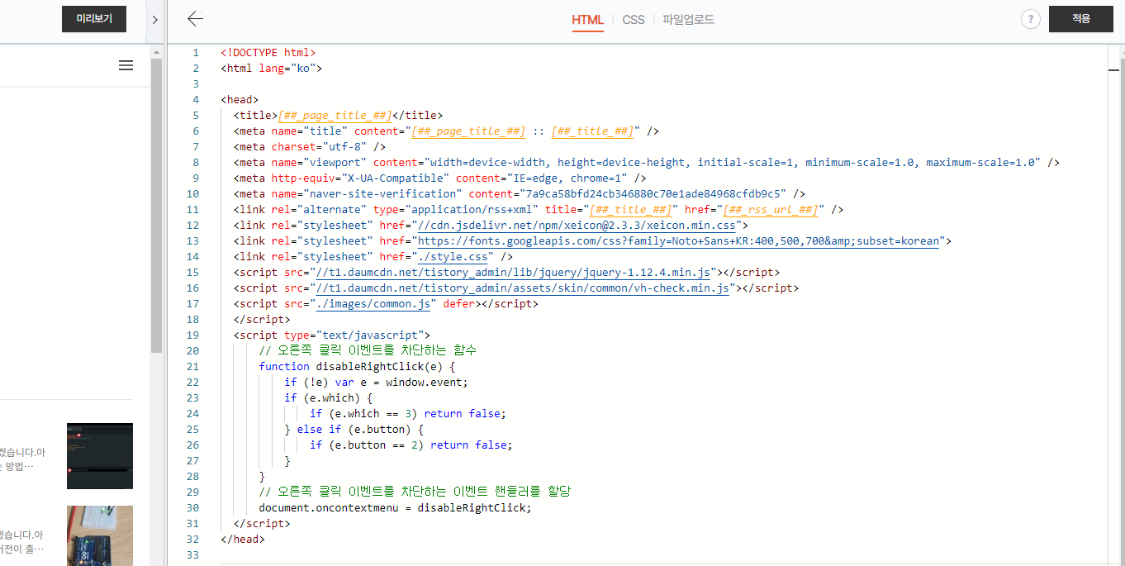1125x566 pixels.
Task: Click the naver-site-verification meta line
Action: coord(519,194)
